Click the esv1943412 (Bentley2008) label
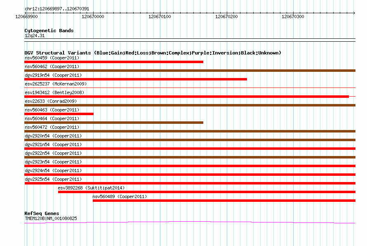This screenshot has width=367, height=246. coord(54,92)
